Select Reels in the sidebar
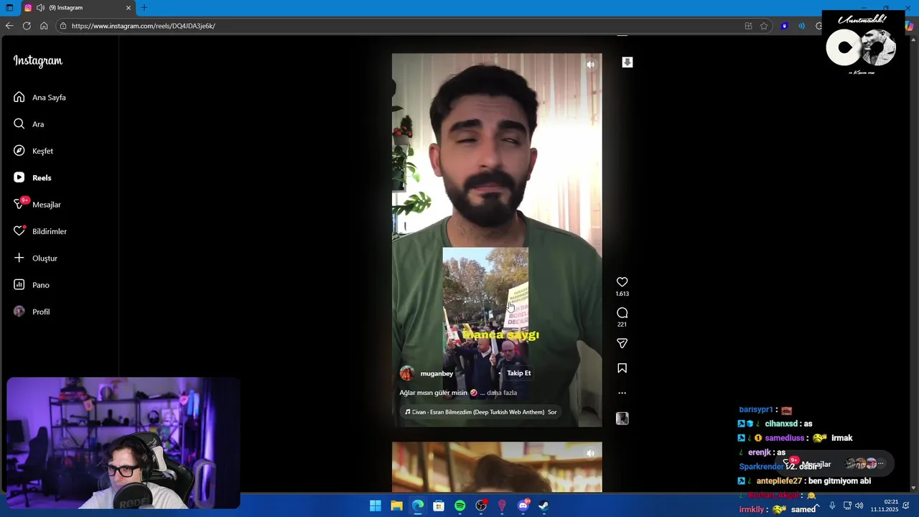 (32, 177)
